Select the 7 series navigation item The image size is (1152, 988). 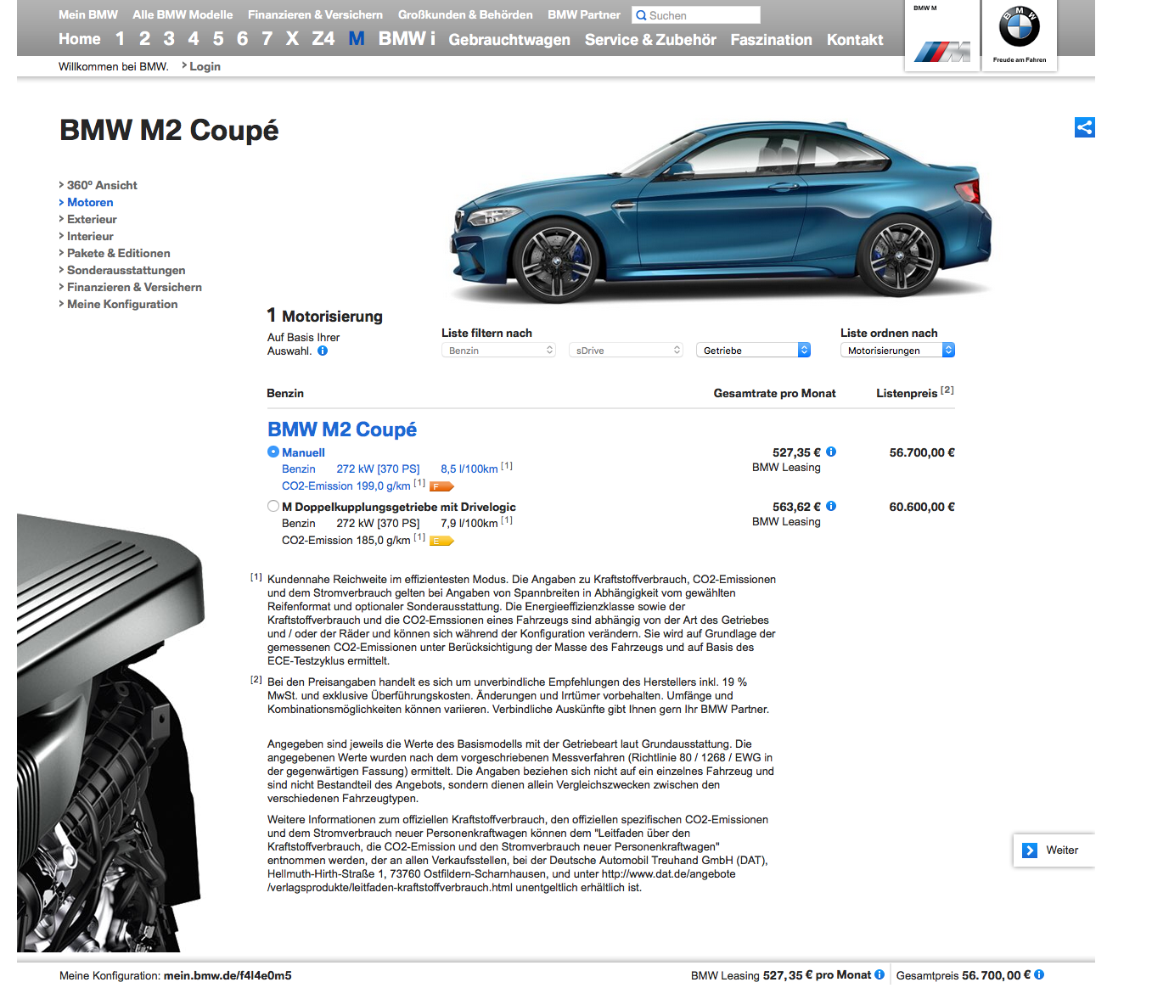[x=267, y=39]
